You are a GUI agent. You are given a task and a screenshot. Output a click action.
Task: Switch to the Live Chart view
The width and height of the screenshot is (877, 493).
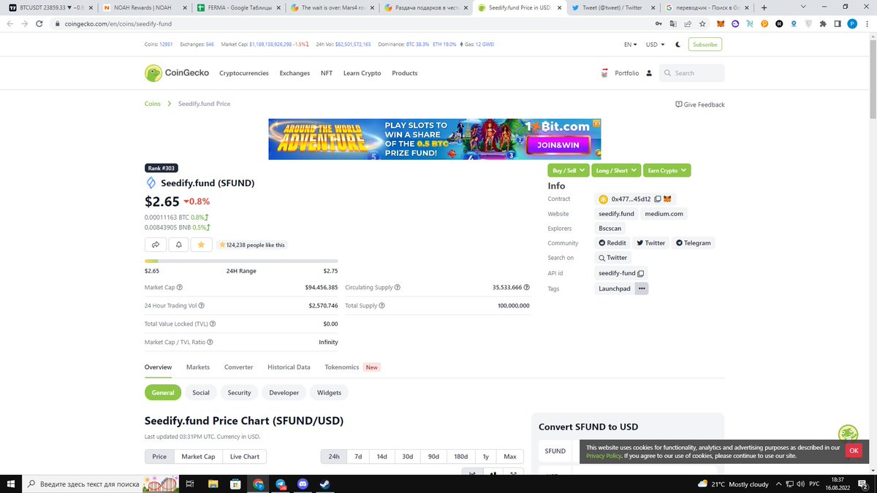tap(245, 456)
